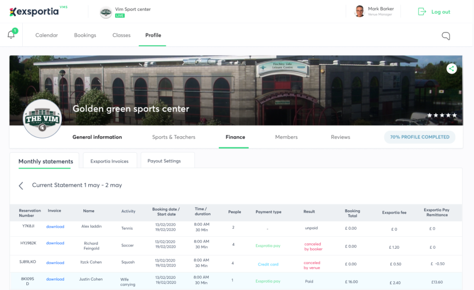Click the Credit card payment type
Viewport: 474px width, 290px height.
pos(268,264)
